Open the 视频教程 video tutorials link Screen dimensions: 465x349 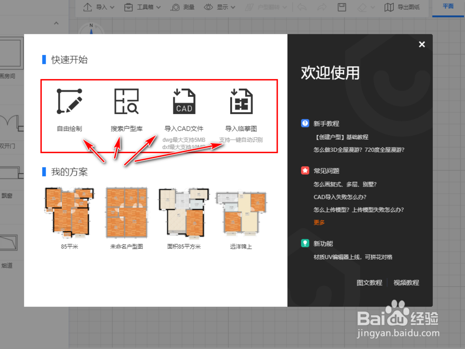coord(406,282)
